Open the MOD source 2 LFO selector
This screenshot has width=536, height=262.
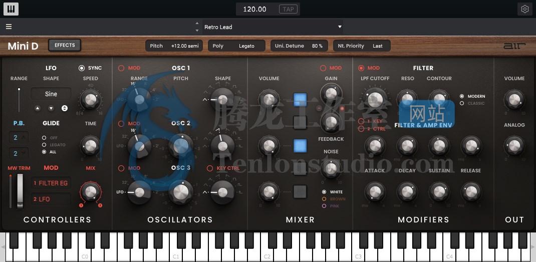coord(51,199)
